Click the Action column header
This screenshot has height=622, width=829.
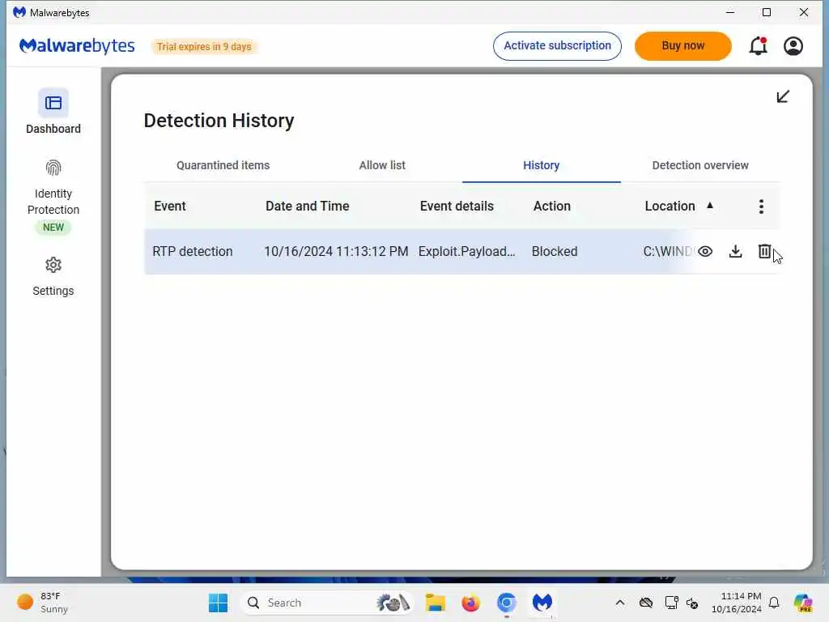[551, 207]
